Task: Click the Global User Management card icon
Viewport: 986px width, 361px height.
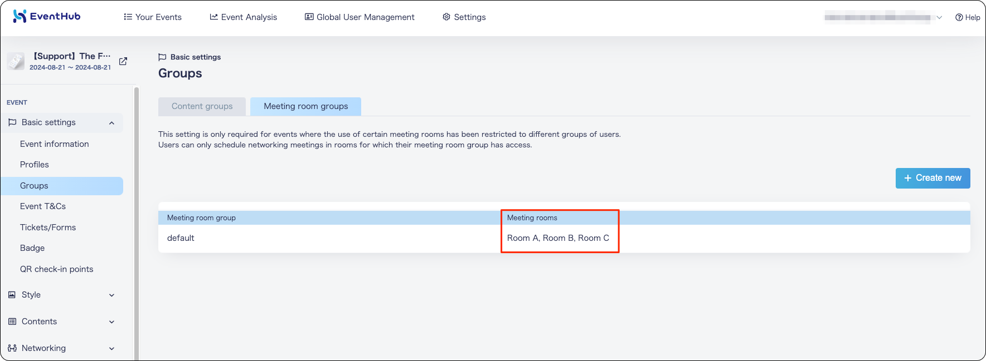Action: tap(309, 17)
